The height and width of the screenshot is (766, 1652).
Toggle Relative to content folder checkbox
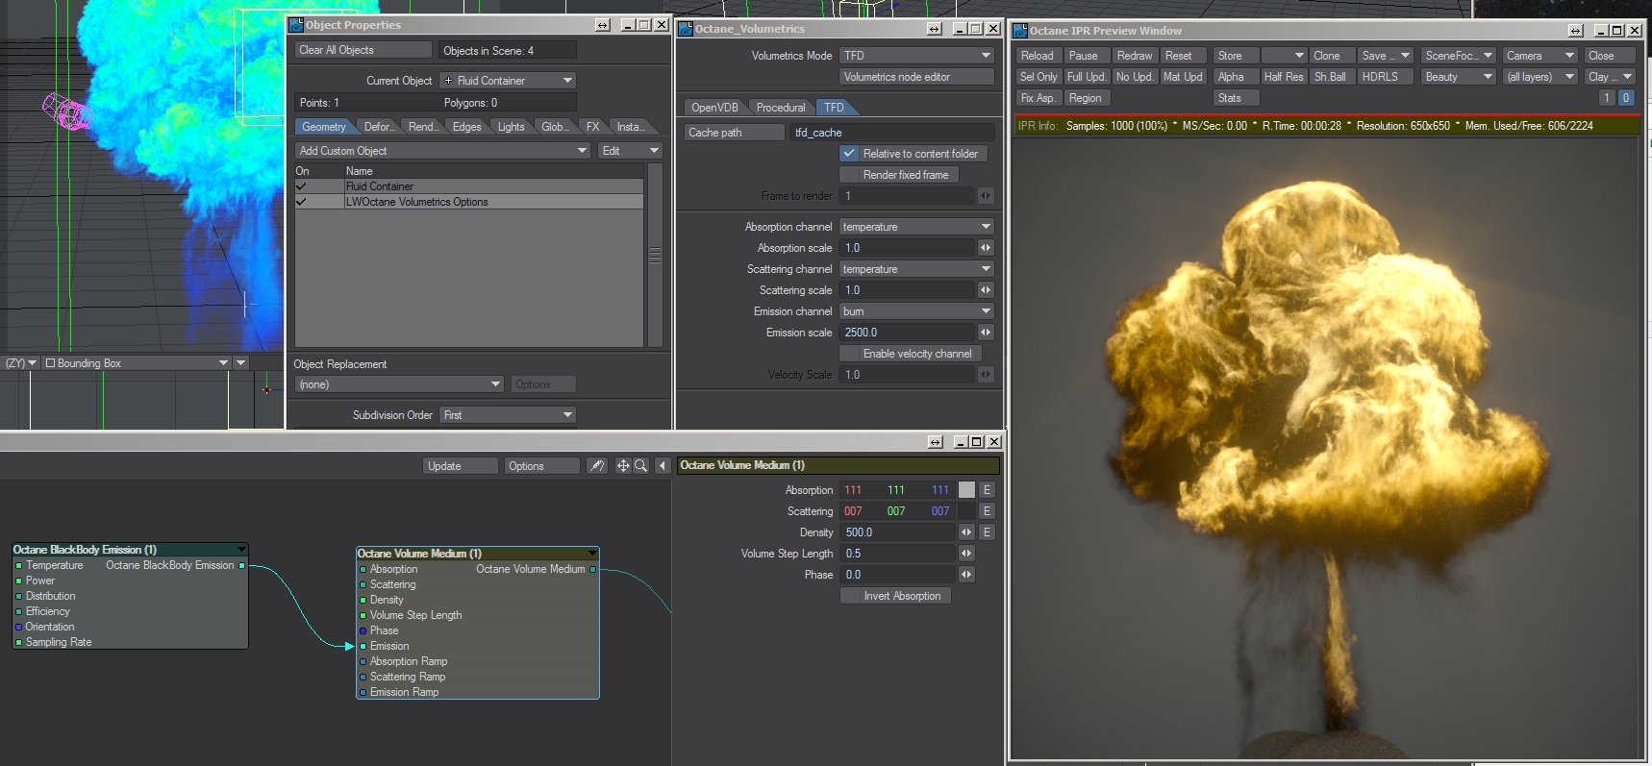click(x=849, y=154)
